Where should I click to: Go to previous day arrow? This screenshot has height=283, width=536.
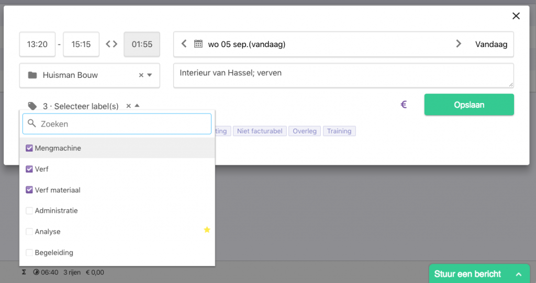[184, 44]
